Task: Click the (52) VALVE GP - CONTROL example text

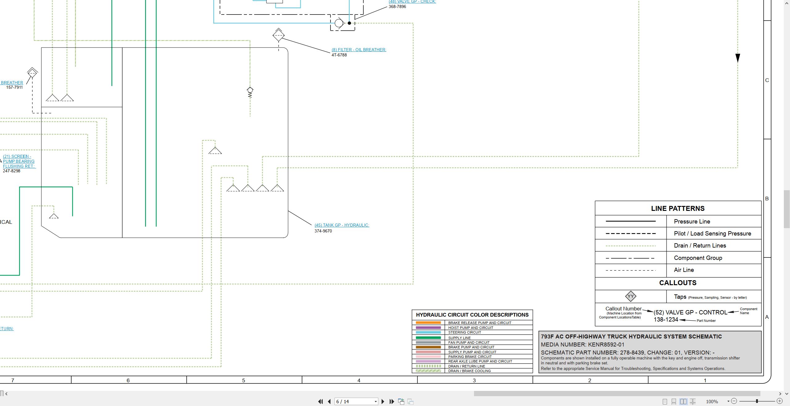Action: point(690,312)
